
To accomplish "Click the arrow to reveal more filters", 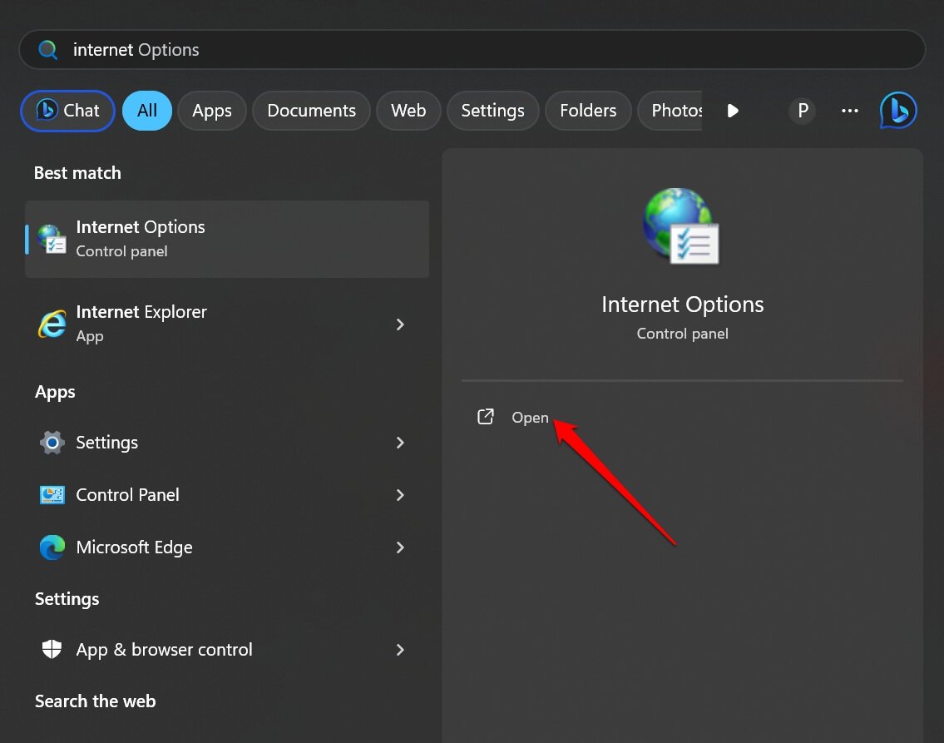I will click(731, 110).
